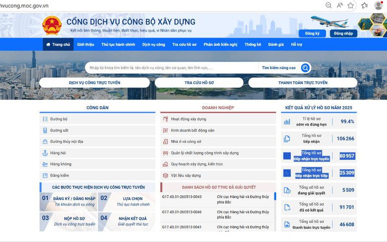Open Kinh doanh bất động sản category
The width and height of the screenshot is (387, 242).
pos(218,130)
